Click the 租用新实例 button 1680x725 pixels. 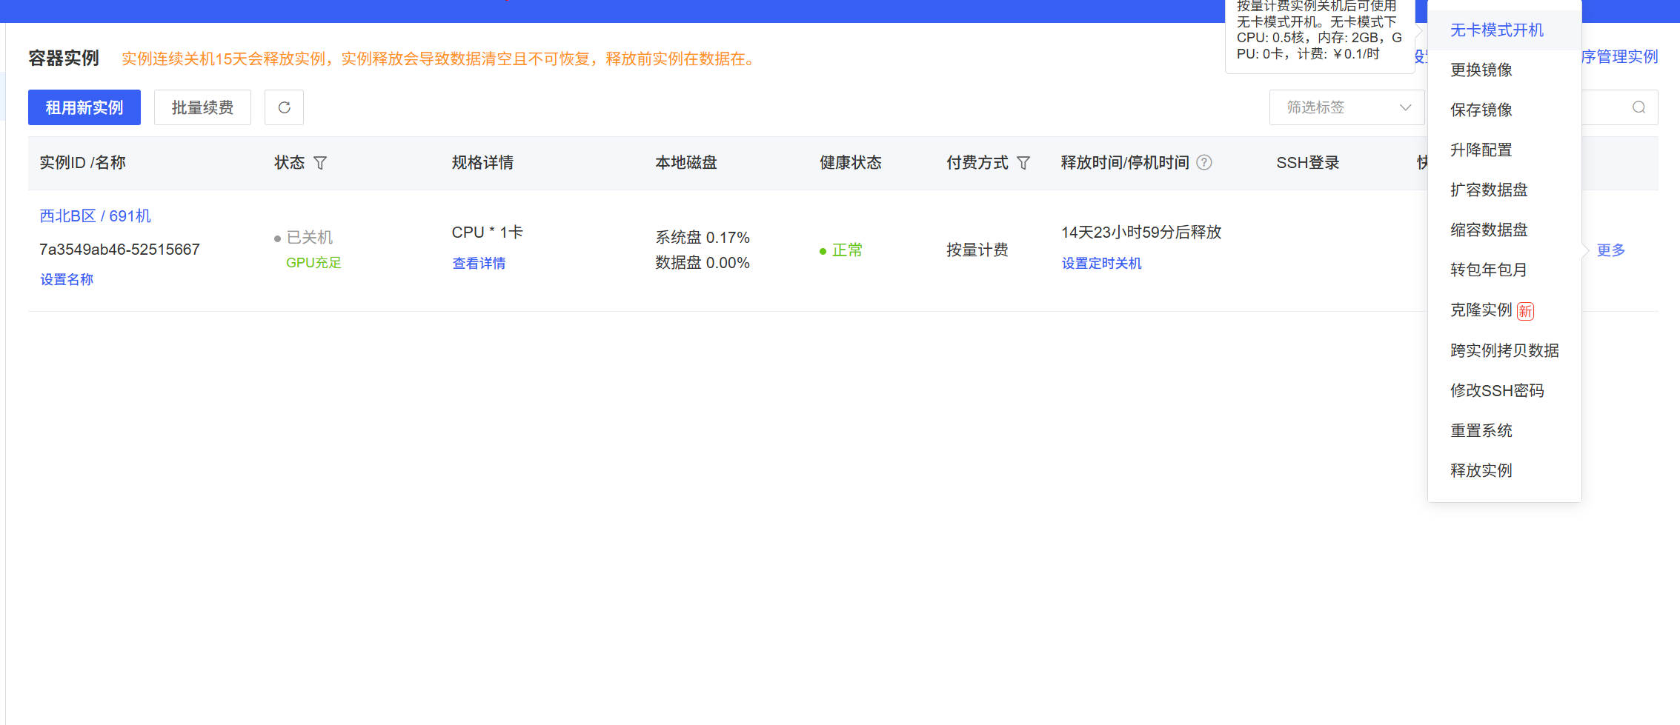(84, 107)
